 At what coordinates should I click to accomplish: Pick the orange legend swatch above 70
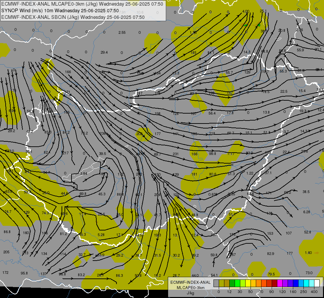click(x=259, y=283)
